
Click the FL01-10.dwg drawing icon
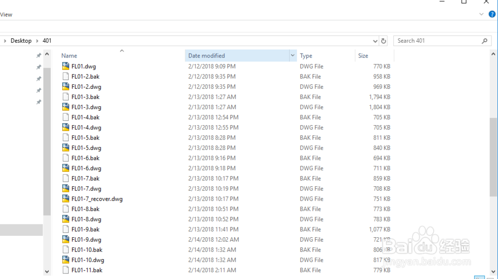tap(65, 260)
